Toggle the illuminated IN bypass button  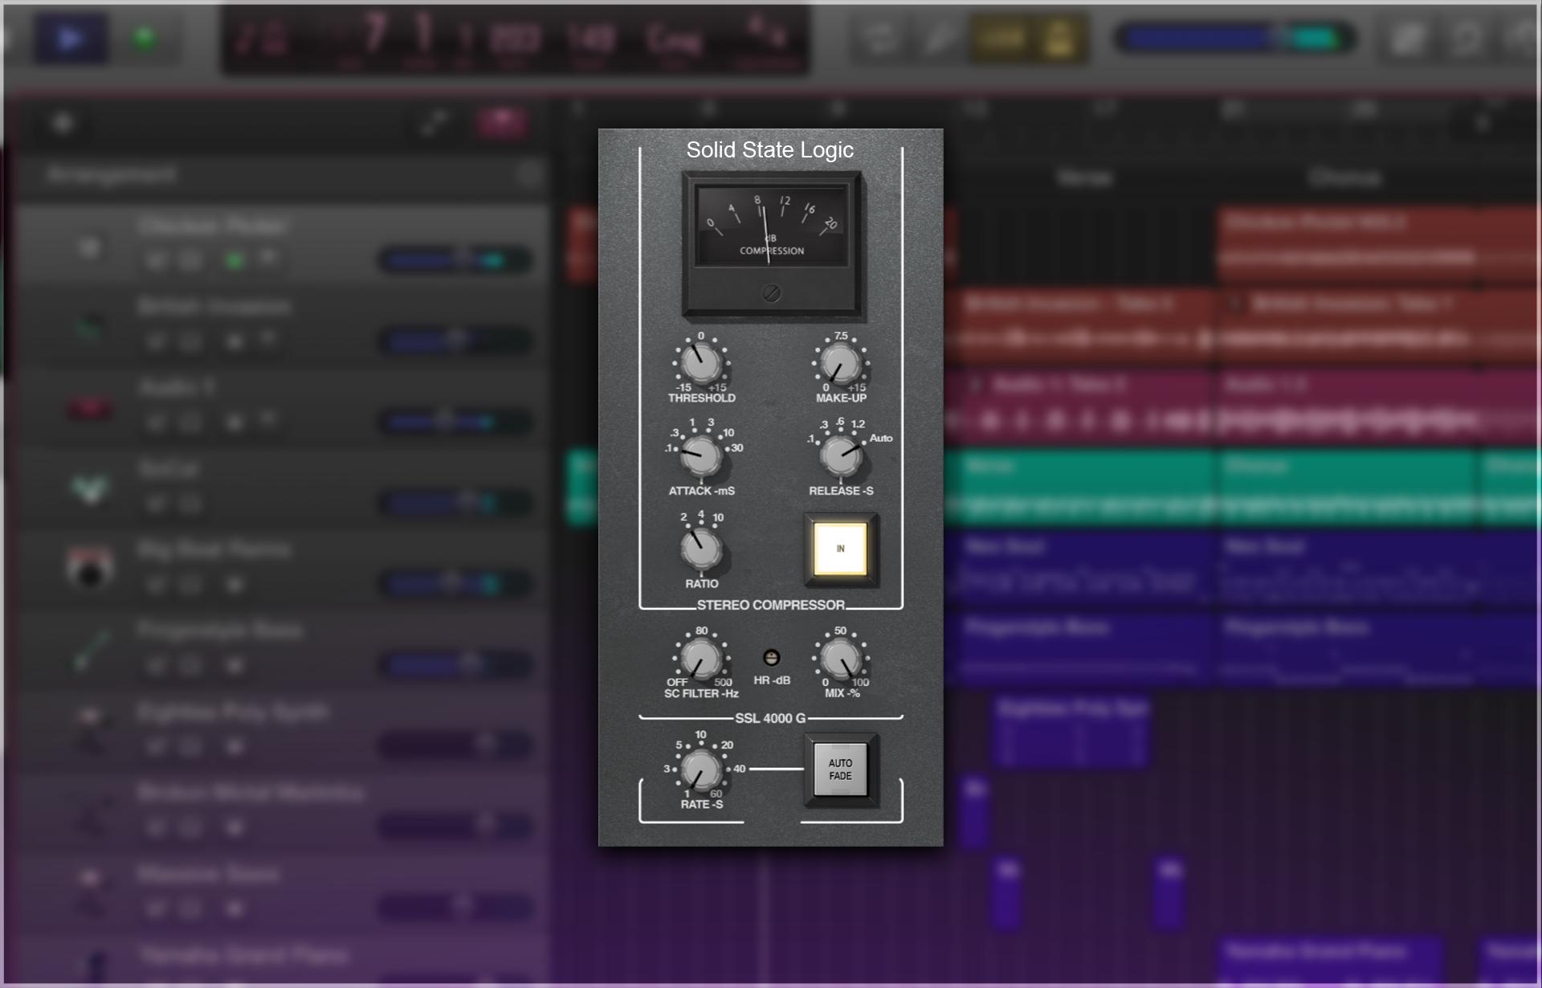[x=840, y=549]
